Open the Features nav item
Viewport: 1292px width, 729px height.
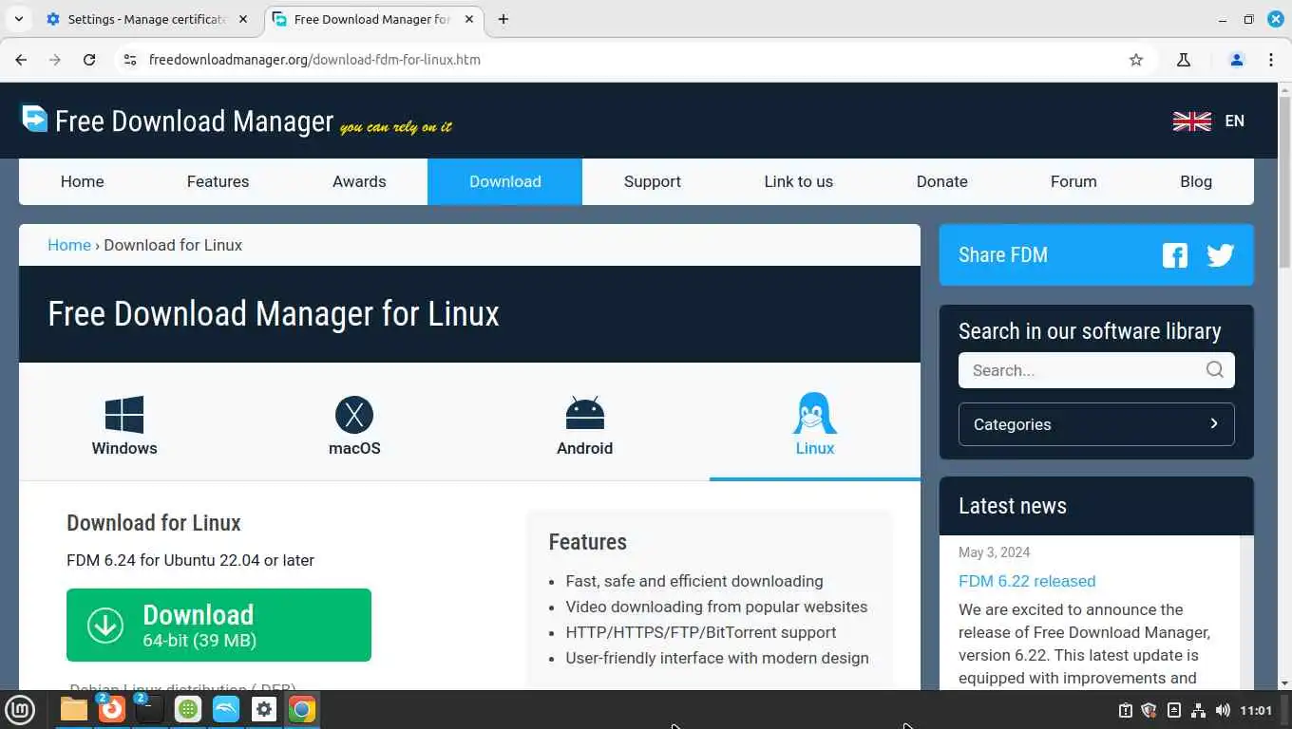tap(218, 181)
